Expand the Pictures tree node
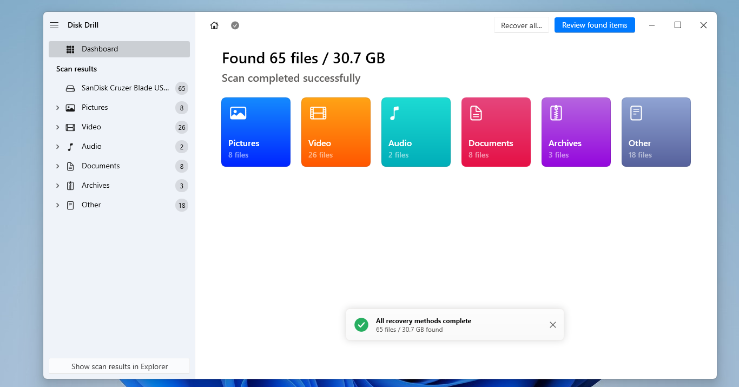739x387 pixels. 57,108
